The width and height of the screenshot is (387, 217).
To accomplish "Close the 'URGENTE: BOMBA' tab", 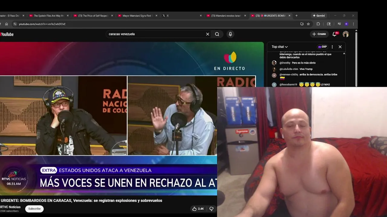I will pyautogui.click(x=289, y=16).
